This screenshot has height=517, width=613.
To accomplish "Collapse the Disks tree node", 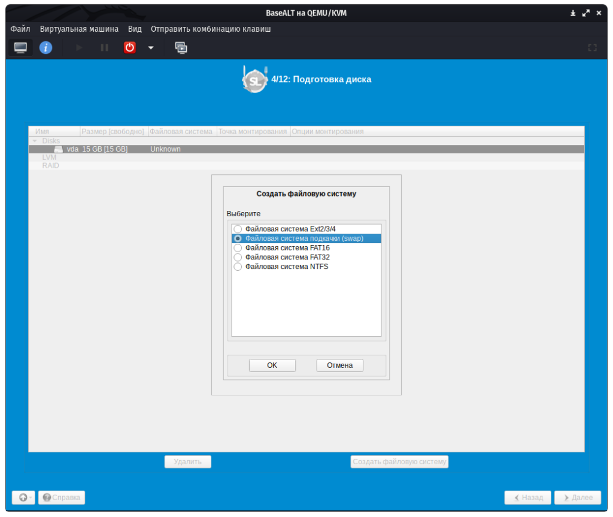I will [35, 141].
